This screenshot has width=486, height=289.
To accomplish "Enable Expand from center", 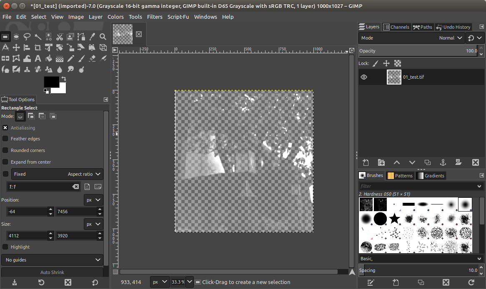I will coord(5,162).
